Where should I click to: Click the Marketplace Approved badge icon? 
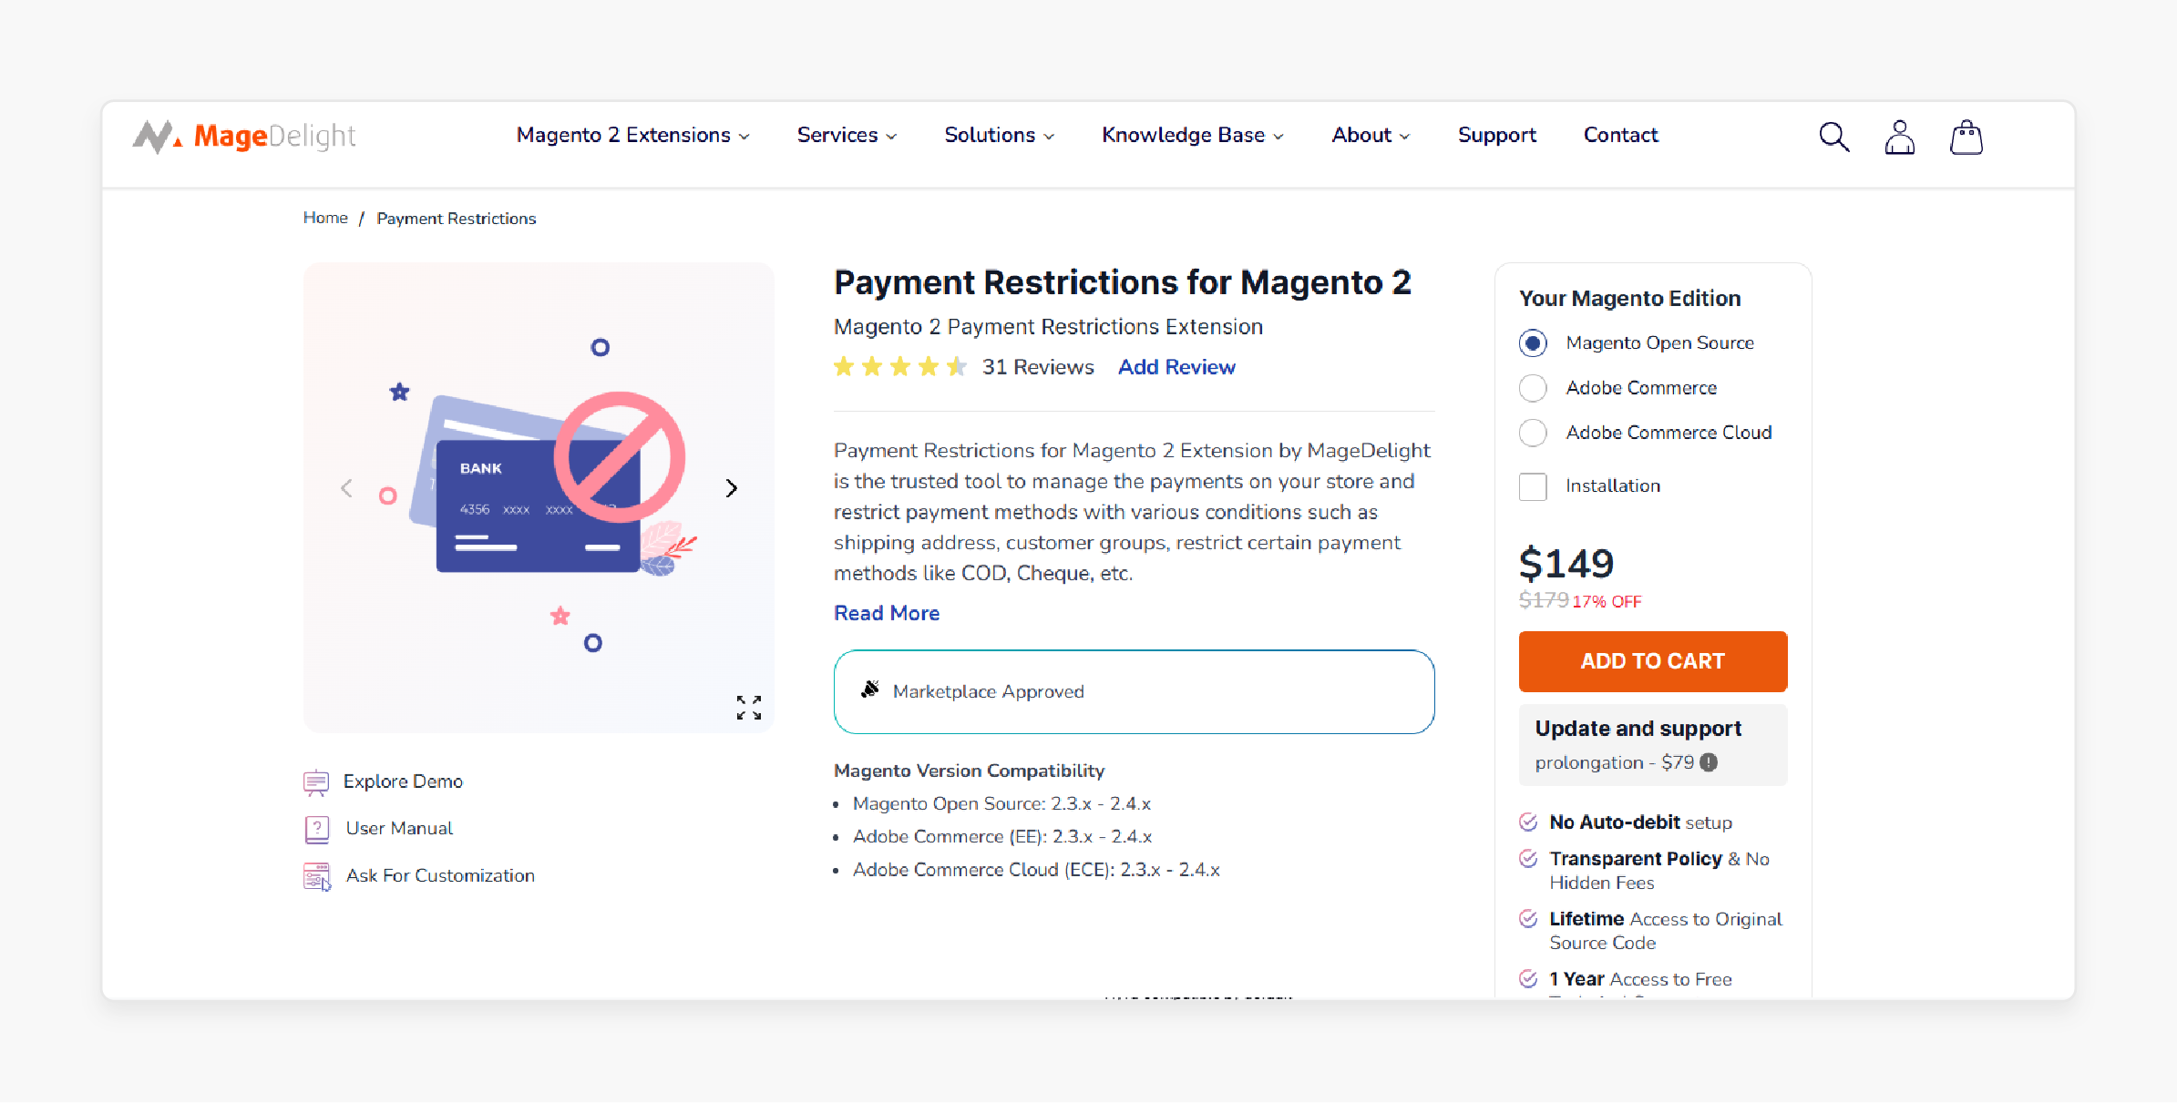tap(870, 689)
